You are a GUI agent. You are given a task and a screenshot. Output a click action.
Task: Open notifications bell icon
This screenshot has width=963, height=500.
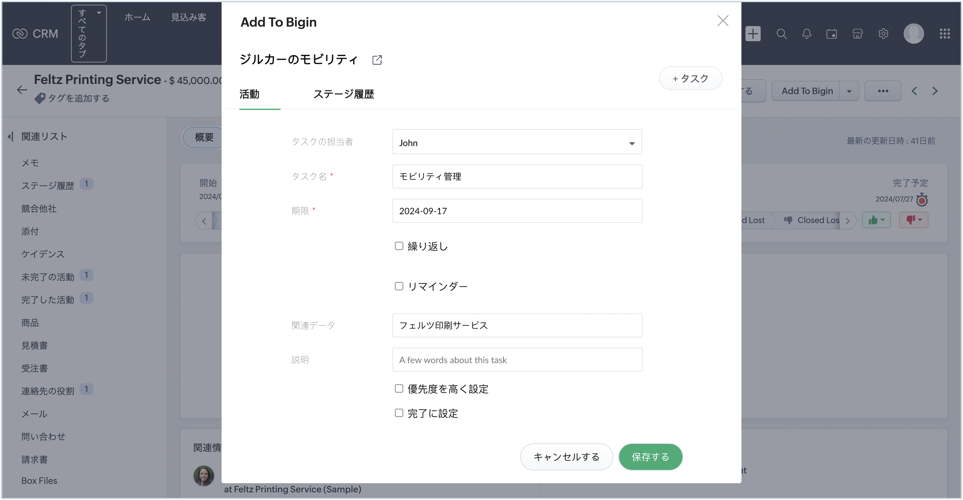point(807,34)
